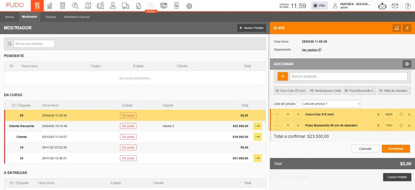This screenshot has height=190, width=415.
Task: Open the help question mark icon
Action: 407,6
